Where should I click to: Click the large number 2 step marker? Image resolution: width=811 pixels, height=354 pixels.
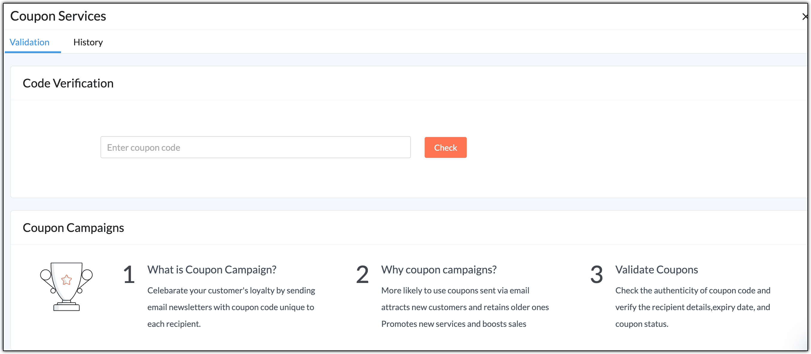(x=362, y=275)
